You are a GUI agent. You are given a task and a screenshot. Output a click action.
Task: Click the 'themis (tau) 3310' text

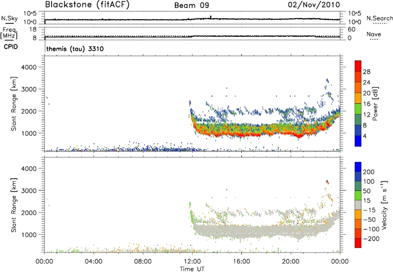pos(75,49)
